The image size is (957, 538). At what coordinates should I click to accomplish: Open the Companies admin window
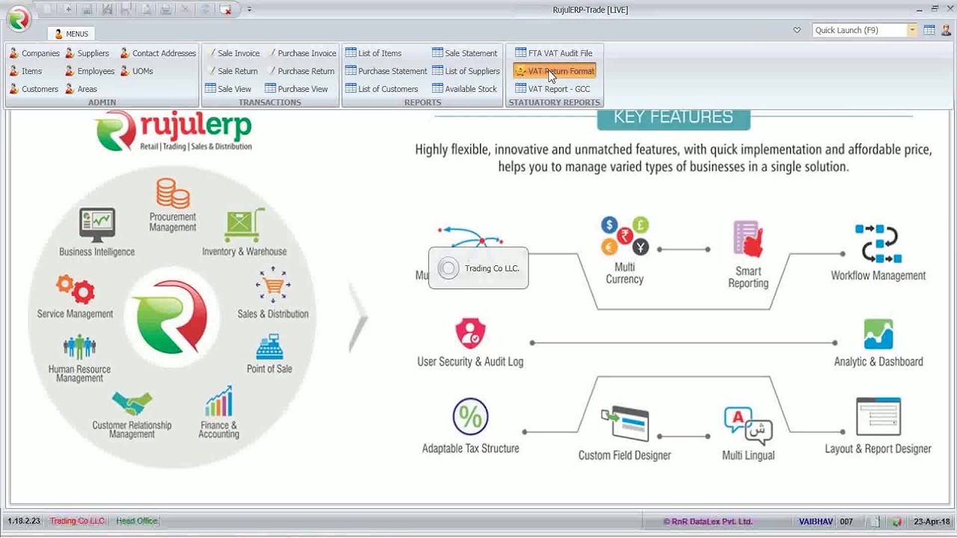point(40,53)
